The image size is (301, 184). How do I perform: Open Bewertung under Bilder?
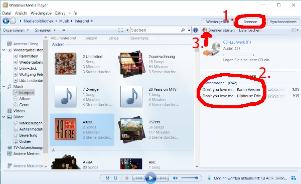click(x=28, y=135)
